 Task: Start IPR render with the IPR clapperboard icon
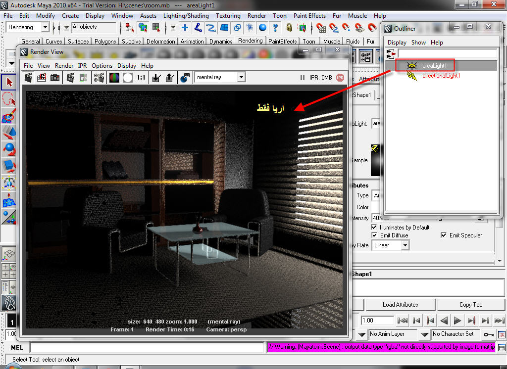tap(70, 78)
